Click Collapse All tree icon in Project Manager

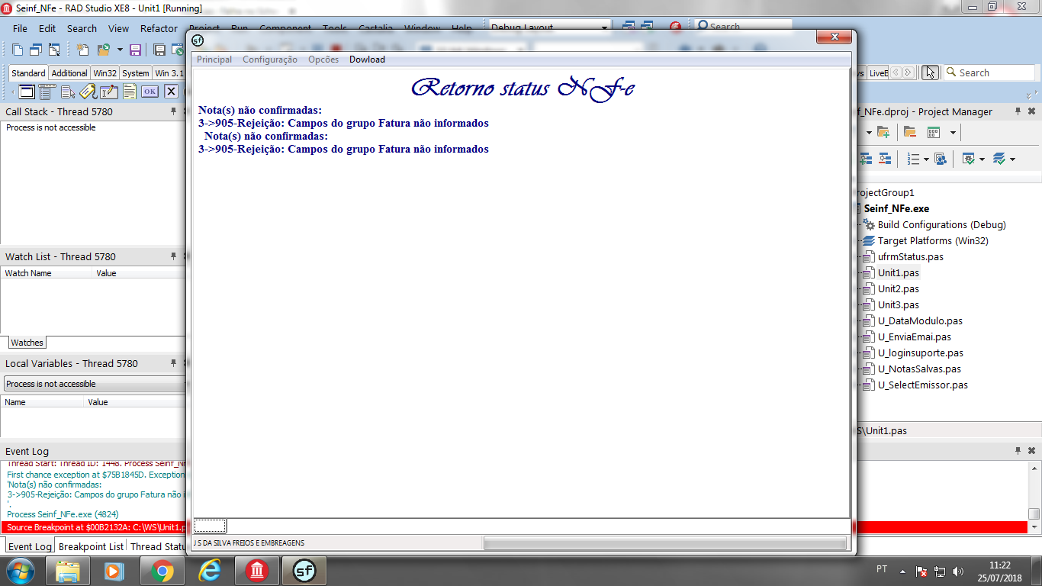click(885, 159)
